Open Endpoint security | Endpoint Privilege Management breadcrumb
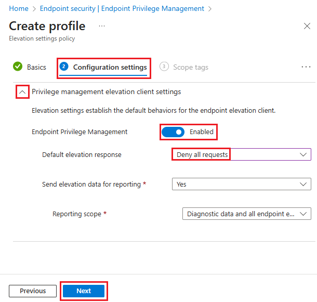This screenshot has width=317, height=302. 122,9
